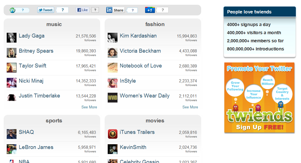Viewport: 301px width, 163px height.
Task: Open Justin Timberlake's avatar thumbnail
Action: click(11, 98)
